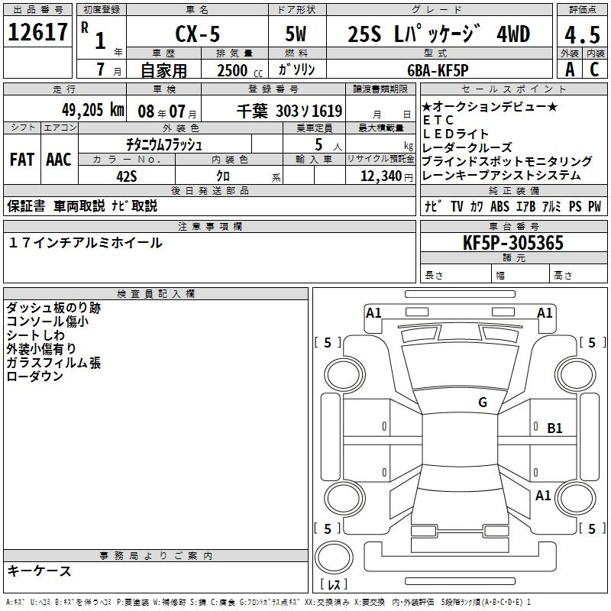Click the PS equipment entry
The image size is (611, 611).
pyautogui.click(x=575, y=206)
